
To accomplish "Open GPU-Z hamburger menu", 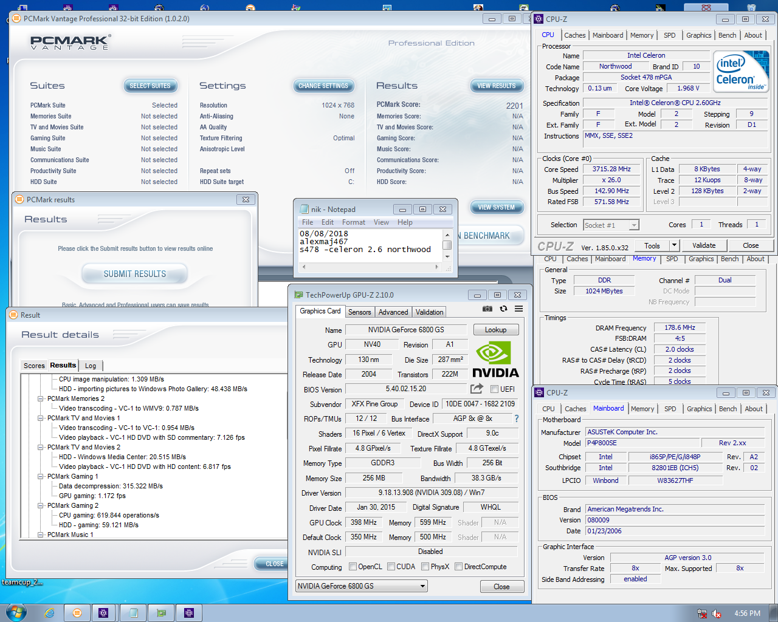I will [x=518, y=309].
